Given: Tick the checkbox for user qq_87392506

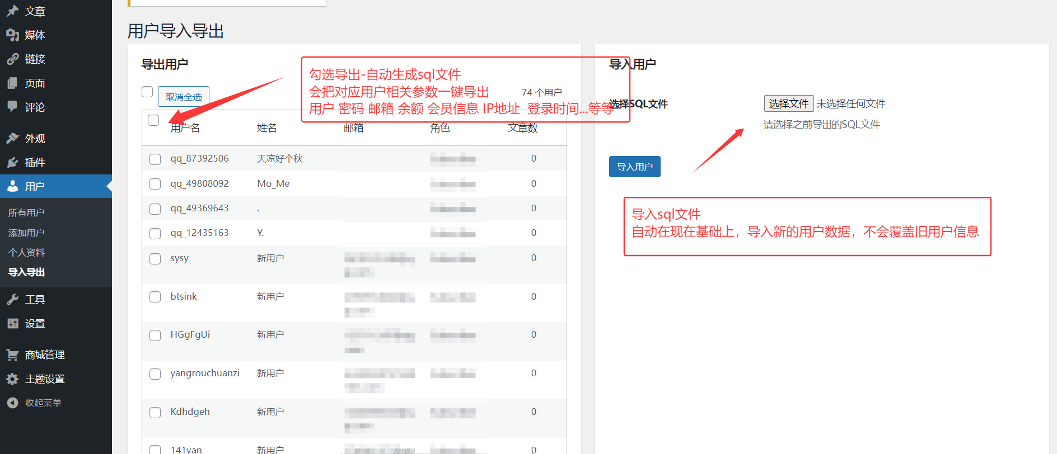Looking at the screenshot, I should 155,159.
